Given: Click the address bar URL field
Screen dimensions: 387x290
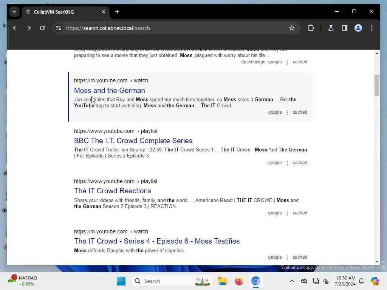Looking at the screenshot, I should pyautogui.click(x=177, y=28).
